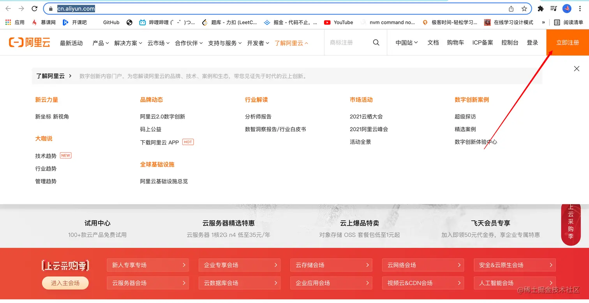Open the 应用 apps grid bookmark
Image resolution: width=589 pixels, height=303 pixels.
15,23
